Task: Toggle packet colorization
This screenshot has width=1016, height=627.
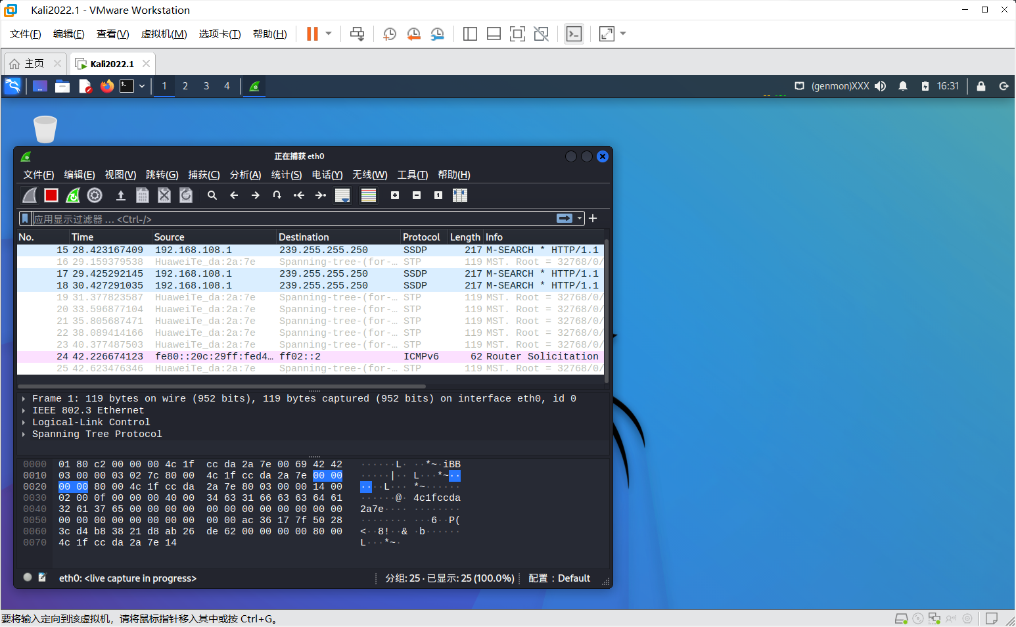Action: point(368,195)
